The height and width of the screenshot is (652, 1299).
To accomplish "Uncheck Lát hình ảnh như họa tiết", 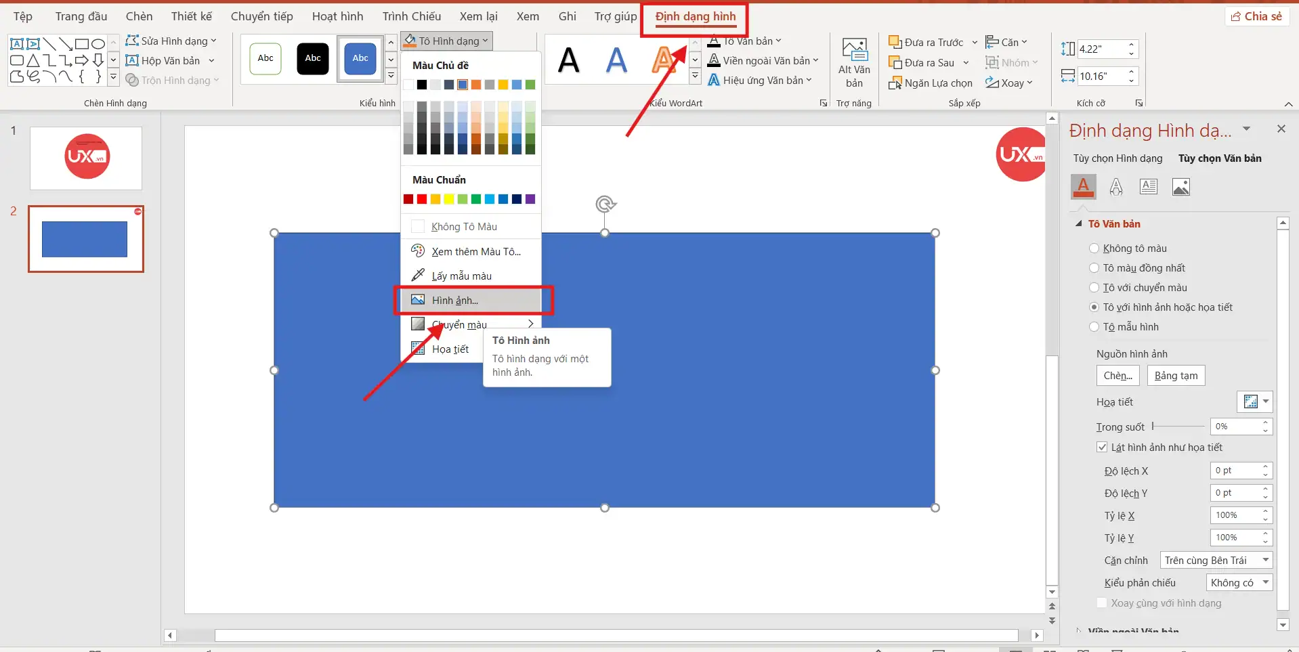I will [x=1102, y=448].
